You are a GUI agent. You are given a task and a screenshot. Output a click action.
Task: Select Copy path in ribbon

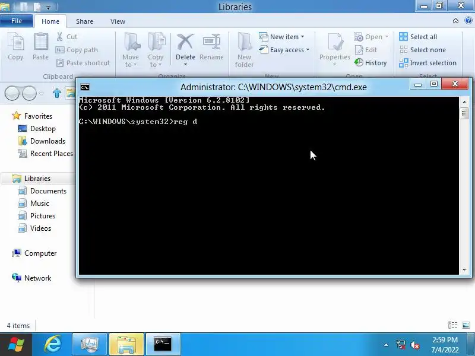tap(77, 50)
